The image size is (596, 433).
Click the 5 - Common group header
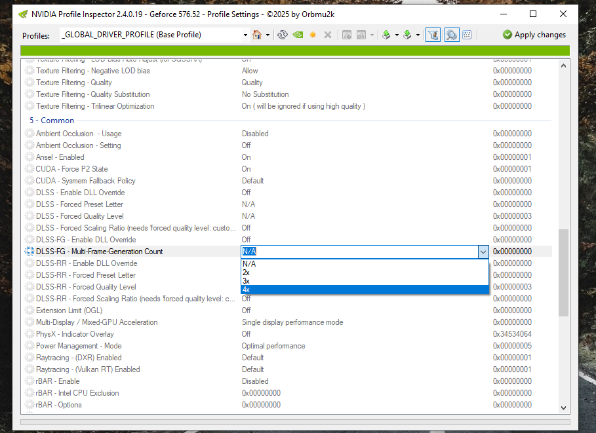click(x=52, y=121)
